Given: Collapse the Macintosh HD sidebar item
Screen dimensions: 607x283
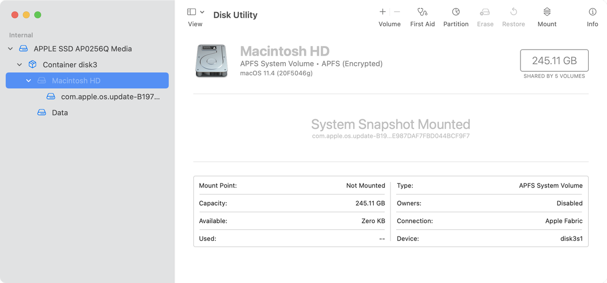Looking at the screenshot, I should (29, 81).
